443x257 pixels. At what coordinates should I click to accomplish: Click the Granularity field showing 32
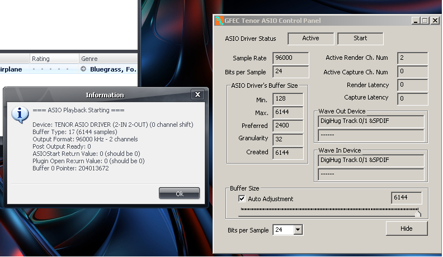(288, 139)
